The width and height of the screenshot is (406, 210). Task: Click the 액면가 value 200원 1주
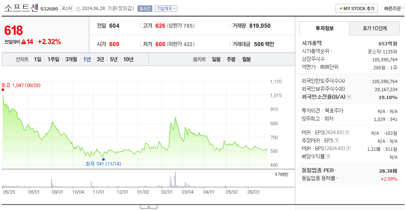pos(385,68)
